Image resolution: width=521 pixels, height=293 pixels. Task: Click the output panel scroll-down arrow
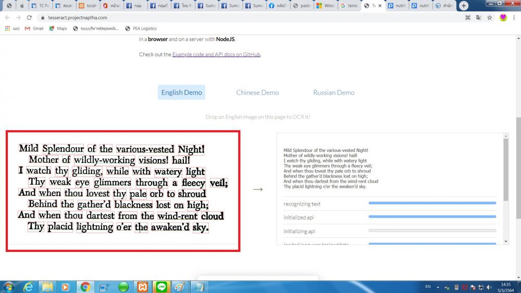[506, 241]
